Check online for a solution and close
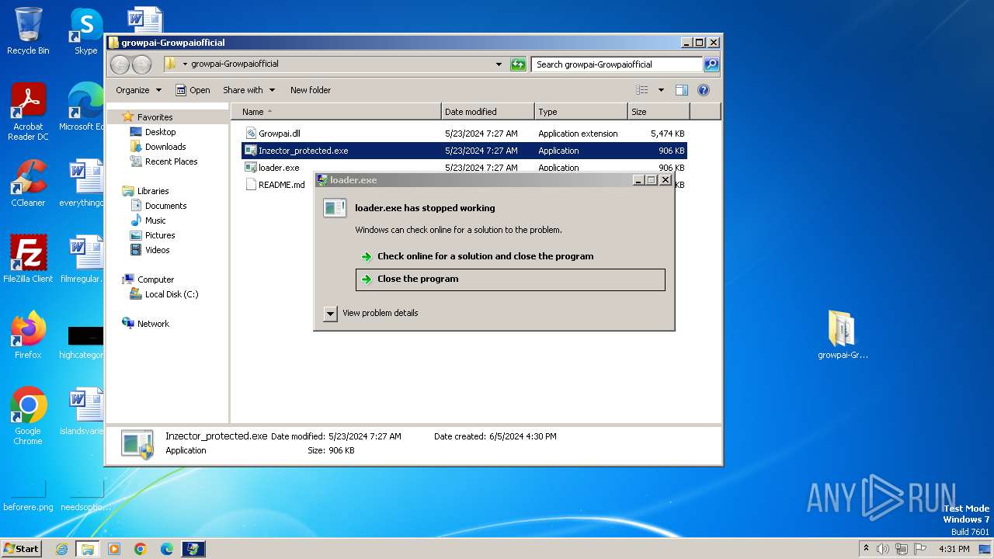This screenshot has width=994, height=559. (x=510, y=256)
